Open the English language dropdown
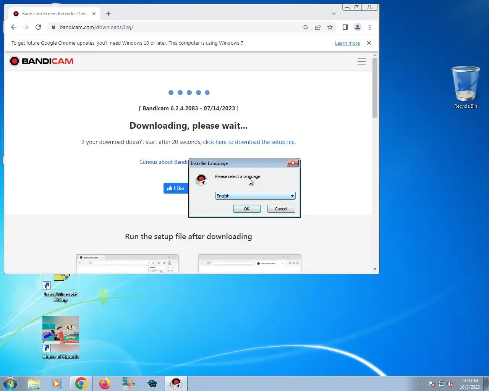Viewport: 489px width, 391px height. 255,196
